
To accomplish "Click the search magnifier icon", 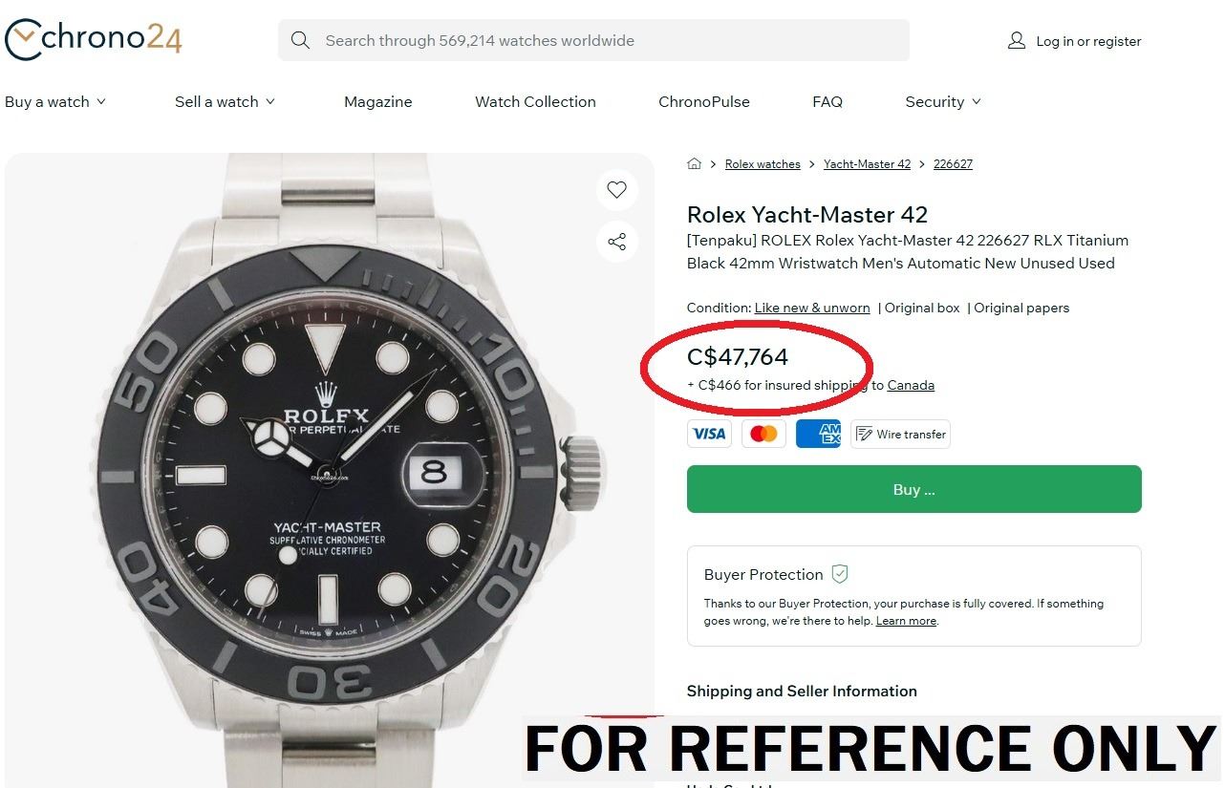I will (x=300, y=40).
